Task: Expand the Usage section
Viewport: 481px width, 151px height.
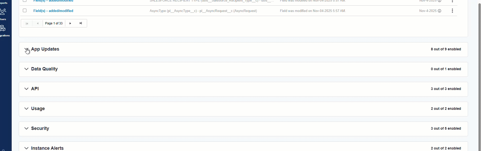Action: pos(26,109)
